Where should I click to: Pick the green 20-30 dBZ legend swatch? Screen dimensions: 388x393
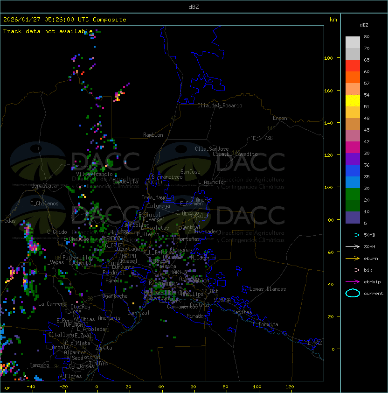pos(353,194)
